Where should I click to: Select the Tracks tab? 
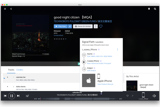(x=11, y=70)
